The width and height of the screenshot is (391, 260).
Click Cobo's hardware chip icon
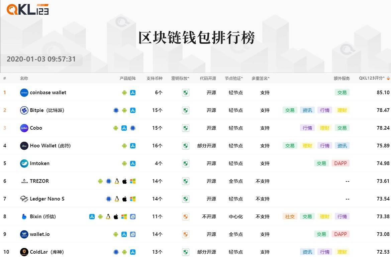point(133,128)
